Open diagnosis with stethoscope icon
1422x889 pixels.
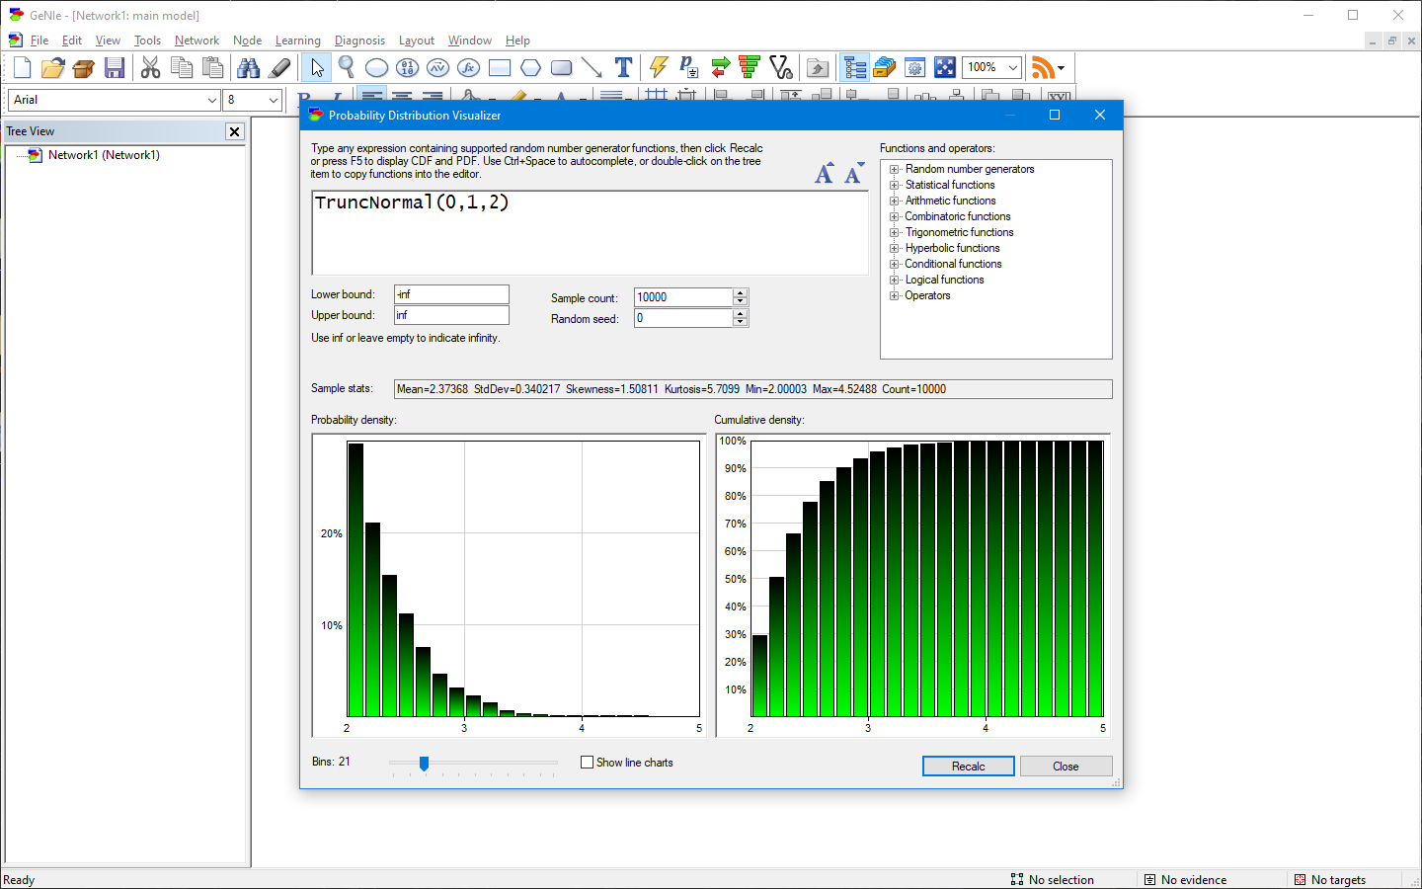781,67
